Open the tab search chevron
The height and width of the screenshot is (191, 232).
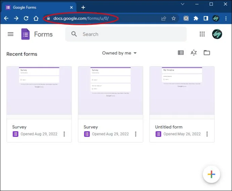(x=183, y=4)
